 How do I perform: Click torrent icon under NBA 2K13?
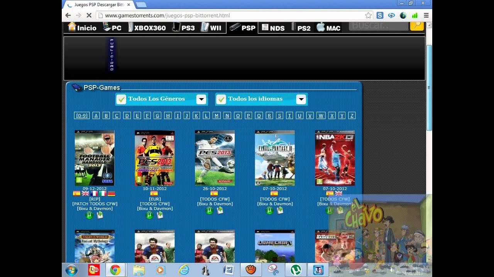click(329, 210)
